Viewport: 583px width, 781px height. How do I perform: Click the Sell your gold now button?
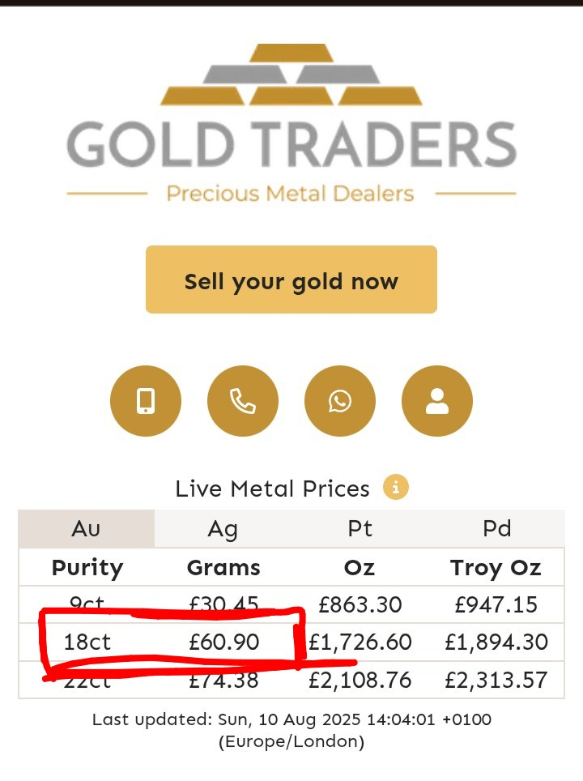point(291,280)
